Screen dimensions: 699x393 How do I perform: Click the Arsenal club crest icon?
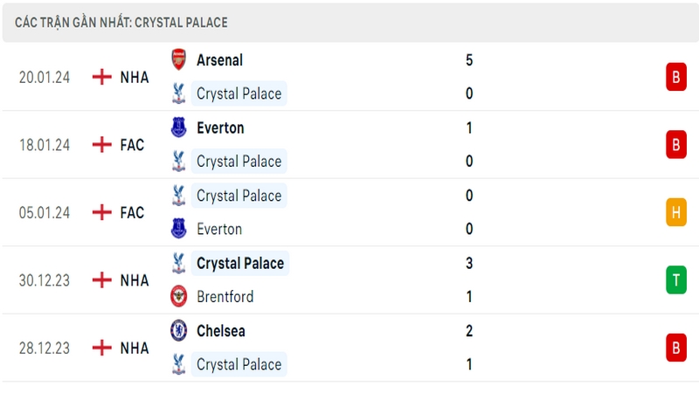click(179, 59)
